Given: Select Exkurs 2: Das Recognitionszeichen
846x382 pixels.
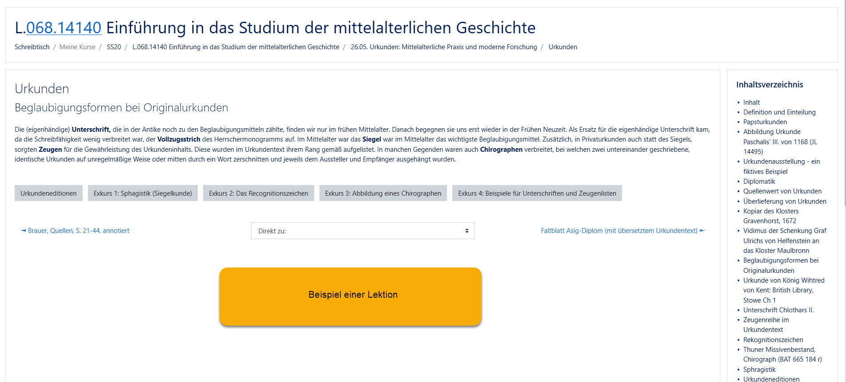Looking at the screenshot, I should (258, 193).
